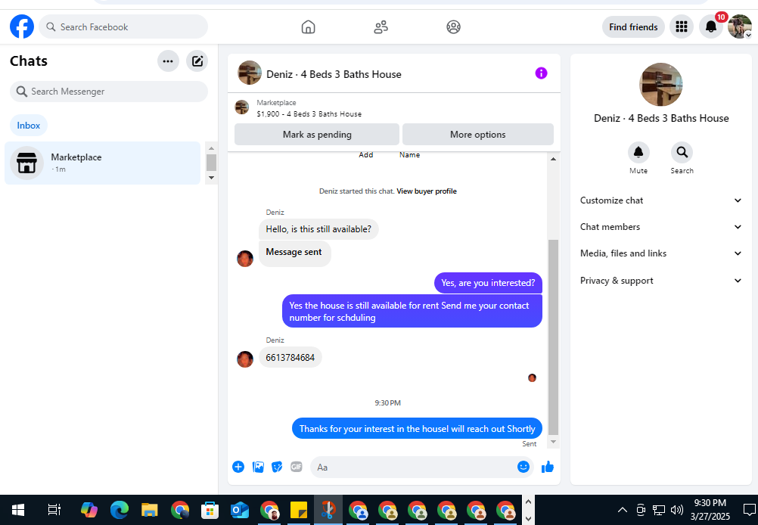The width and height of the screenshot is (758, 525).
Task: Click the Find friends button
Action: click(632, 26)
